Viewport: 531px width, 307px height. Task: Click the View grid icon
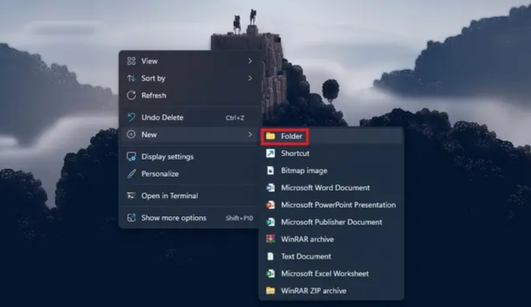click(x=132, y=61)
